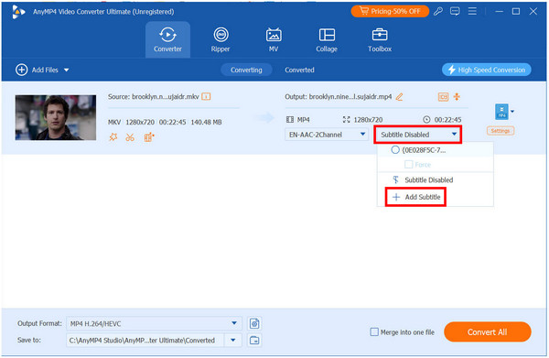Click the Ripper disc icon
This screenshot has height=358, width=549.
221,35
